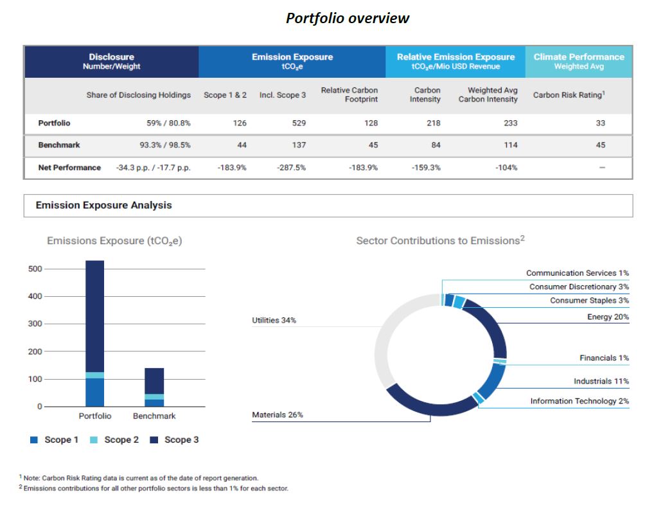Click the "Emission Exposure tCO2e" table header band
Viewport: 663px width, 505px height.
[292, 62]
